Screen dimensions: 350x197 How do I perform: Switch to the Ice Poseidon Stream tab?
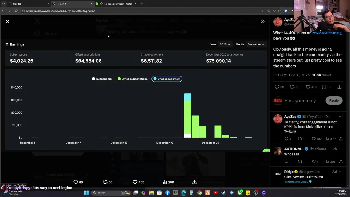point(116,4)
